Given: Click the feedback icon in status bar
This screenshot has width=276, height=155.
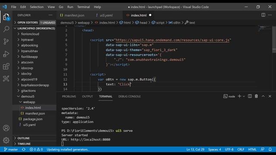Looking at the screenshot, I should tap(263, 149).
